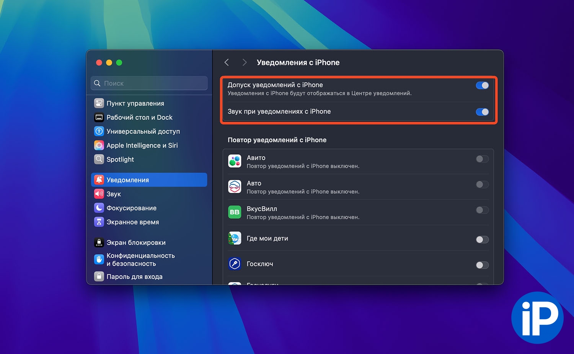Click the Экран блокировки icon
Image resolution: width=574 pixels, height=354 pixels.
99,243
